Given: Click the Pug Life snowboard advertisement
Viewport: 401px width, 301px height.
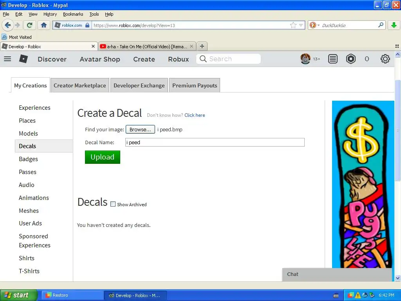Looking at the screenshot, I should click(x=363, y=184).
